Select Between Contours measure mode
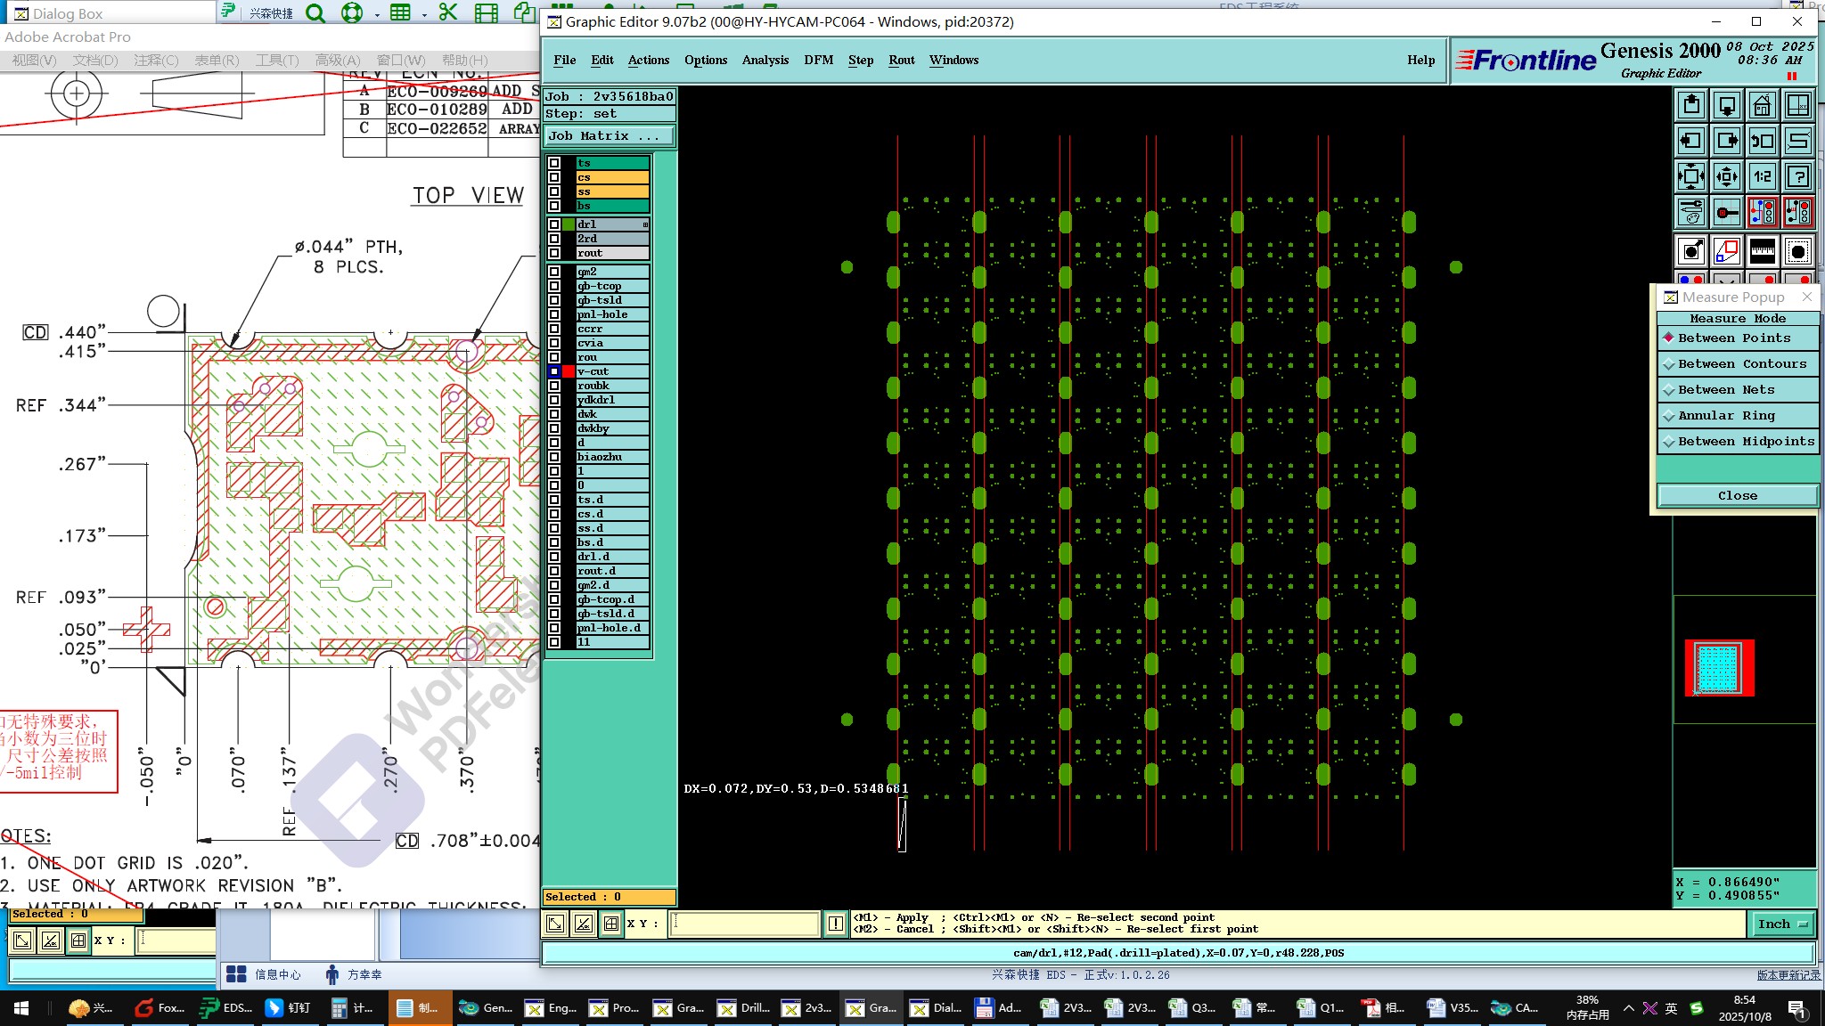The height and width of the screenshot is (1026, 1825). [1741, 364]
